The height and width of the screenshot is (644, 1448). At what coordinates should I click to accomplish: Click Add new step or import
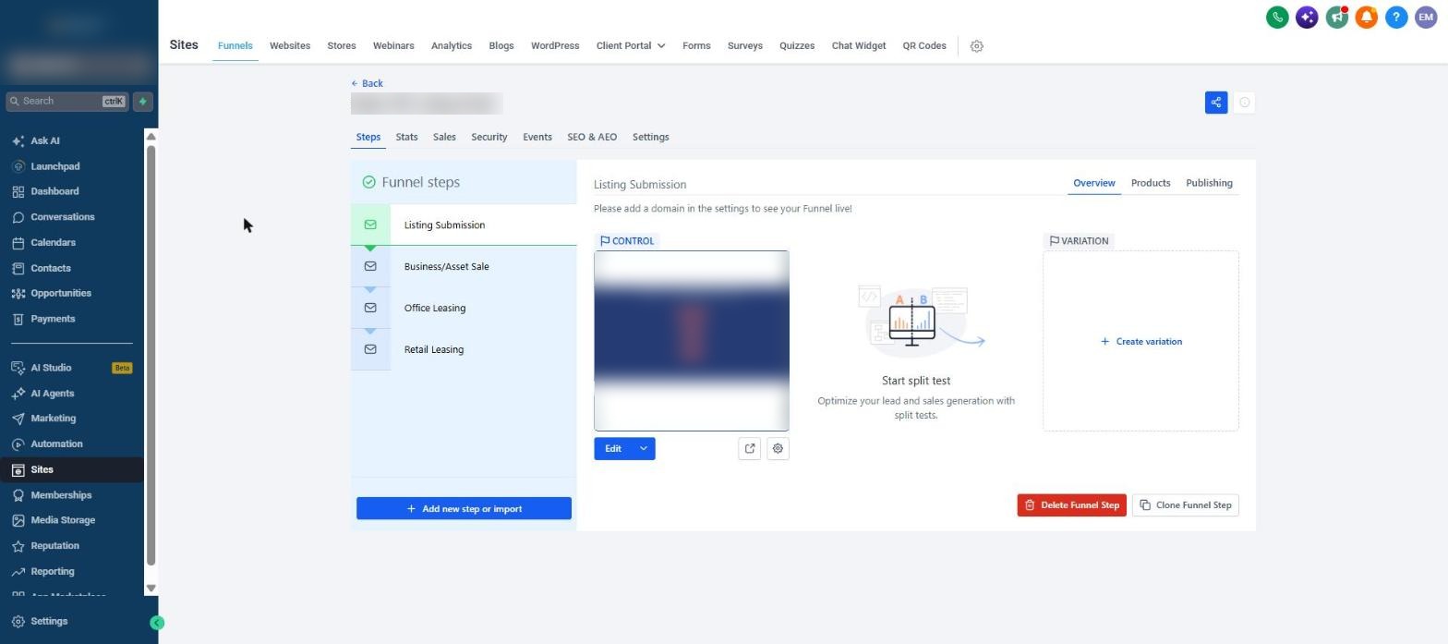pos(464,509)
